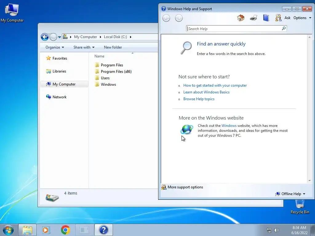Expand arrow after Local Disk (C:)
This screenshot has width=315, height=236.
click(130, 37)
